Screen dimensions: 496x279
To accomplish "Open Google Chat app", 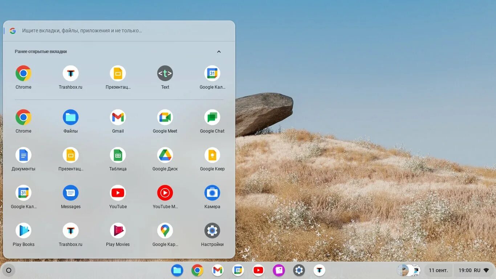I will click(212, 121).
